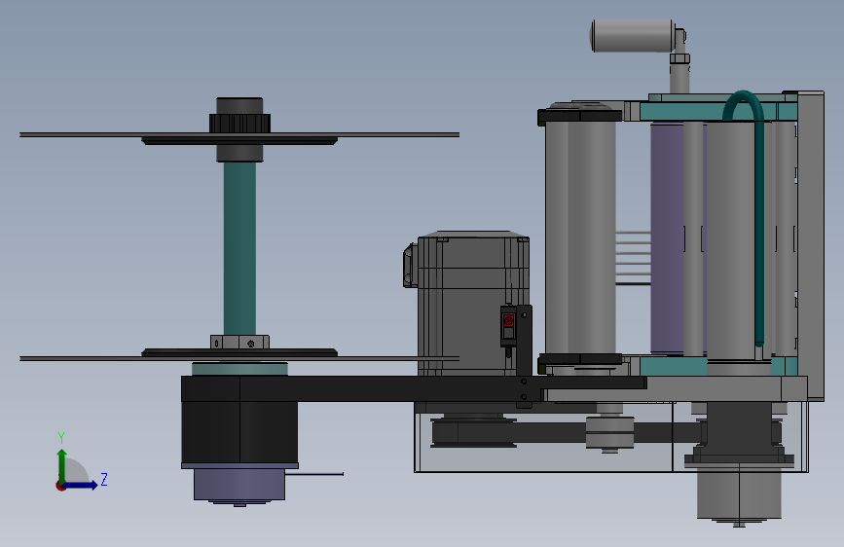Click the green Y axis arrow of triad
This screenshot has width=844, height=547.
62,465
